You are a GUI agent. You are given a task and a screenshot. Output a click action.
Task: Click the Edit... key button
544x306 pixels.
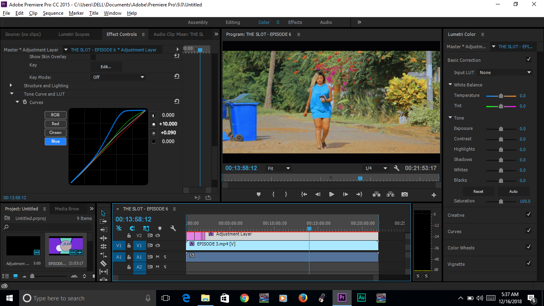click(x=106, y=67)
